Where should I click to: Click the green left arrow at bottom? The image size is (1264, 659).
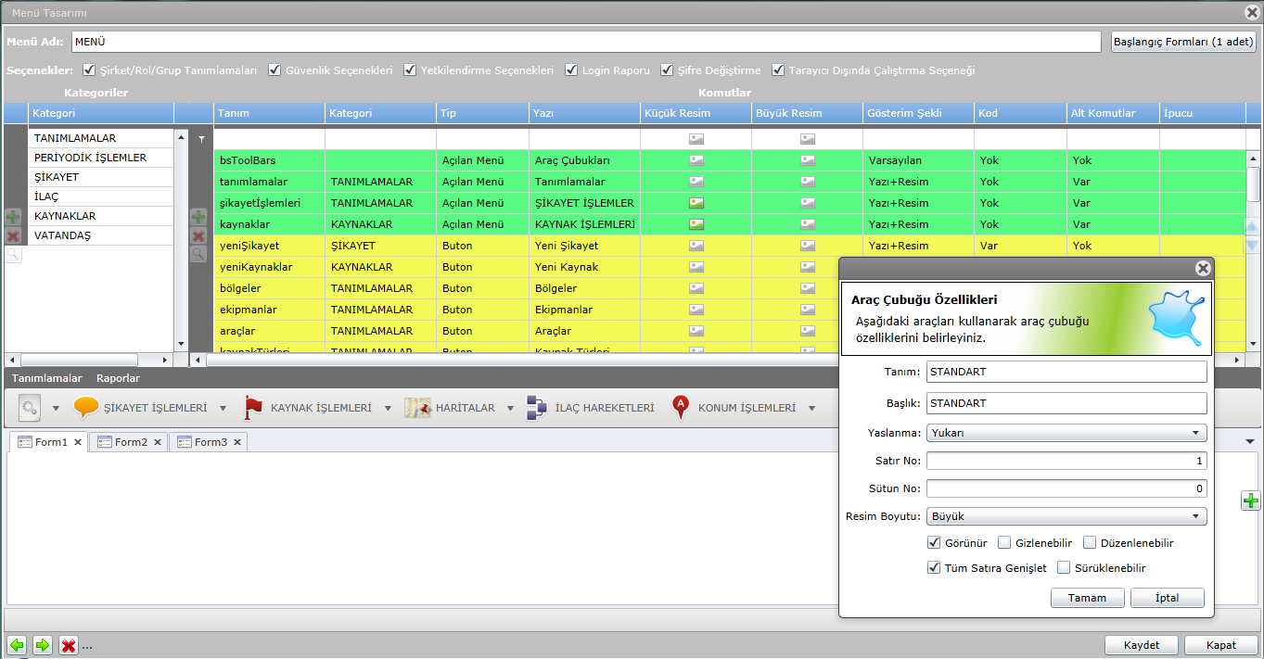tap(16, 645)
